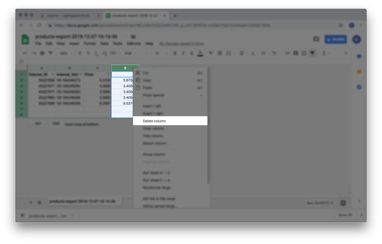Choose Delete column in the context menu
The width and height of the screenshot is (382, 244).
pyautogui.click(x=170, y=121)
